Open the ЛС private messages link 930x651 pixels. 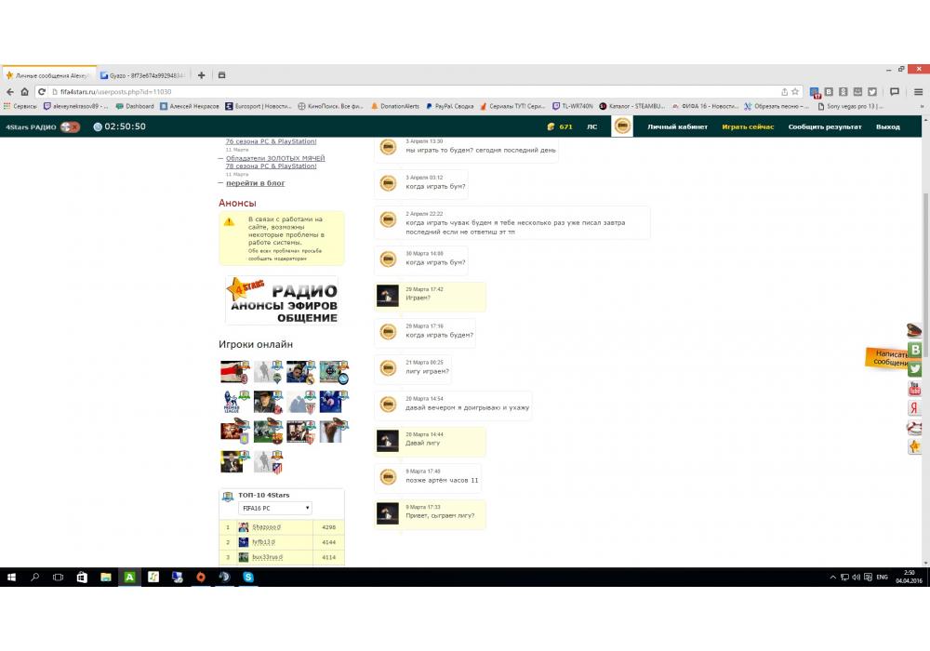tap(591, 126)
